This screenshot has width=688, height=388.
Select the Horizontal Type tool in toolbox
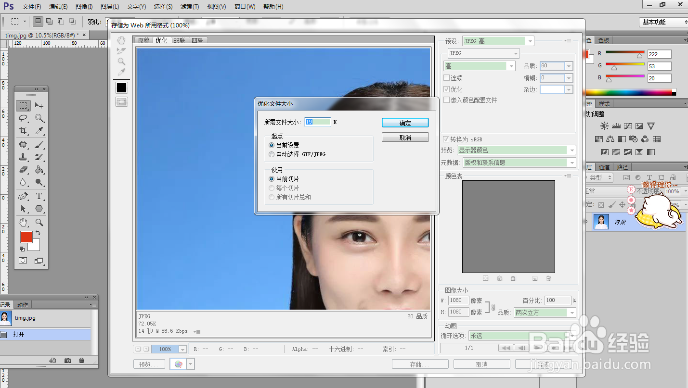(x=39, y=196)
